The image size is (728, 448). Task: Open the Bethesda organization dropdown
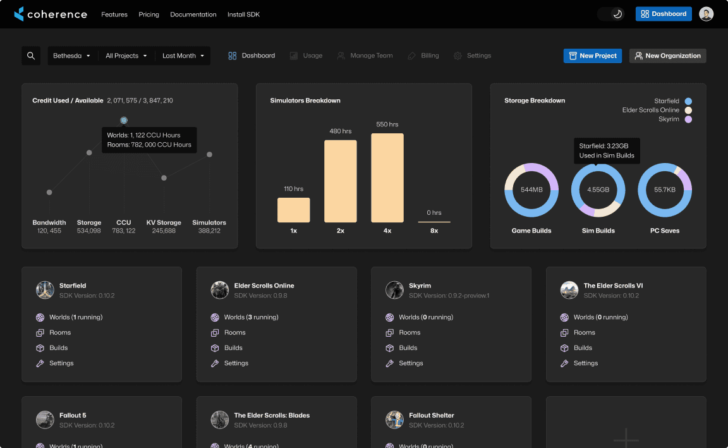click(x=71, y=56)
